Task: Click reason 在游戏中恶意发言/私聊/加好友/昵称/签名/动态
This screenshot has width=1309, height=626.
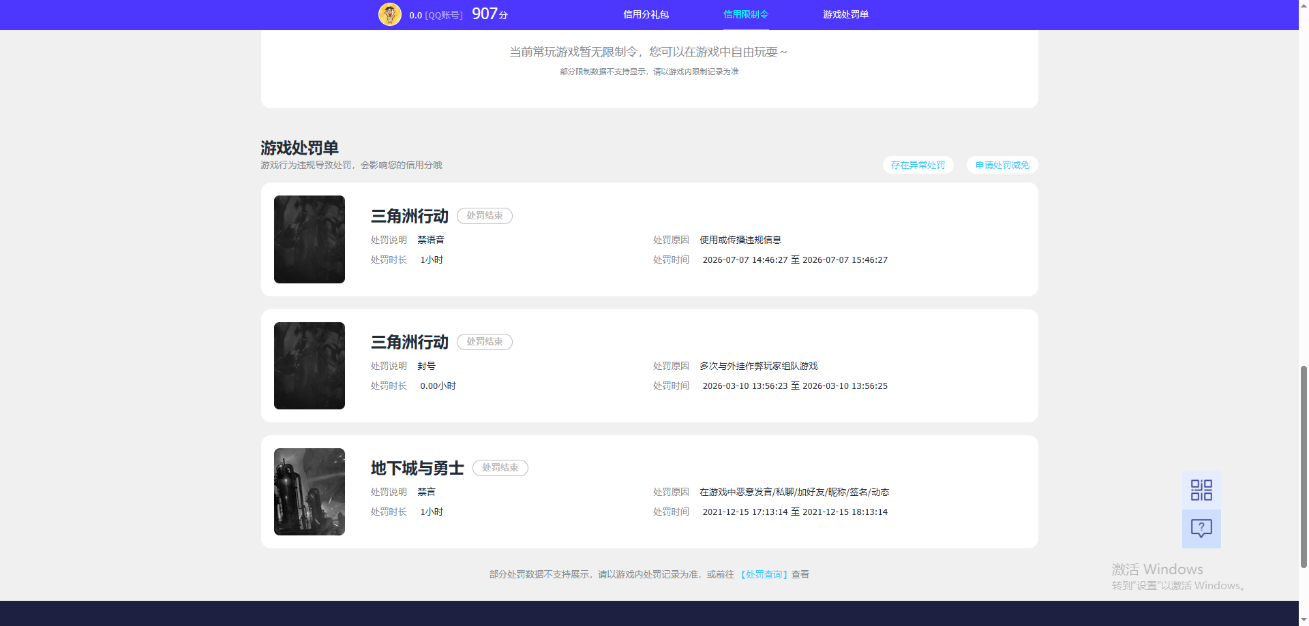Action: tap(794, 492)
